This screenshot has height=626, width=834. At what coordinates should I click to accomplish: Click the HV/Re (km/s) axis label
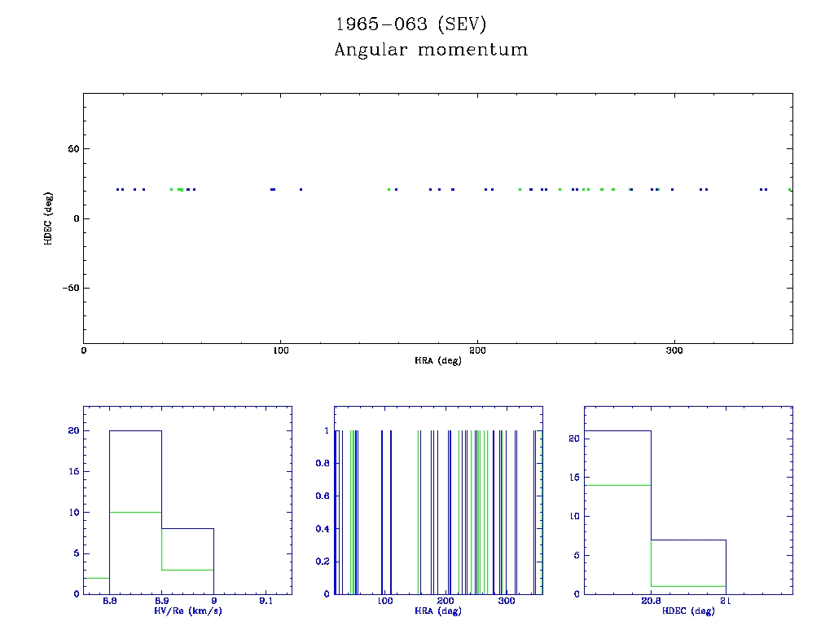click(187, 611)
